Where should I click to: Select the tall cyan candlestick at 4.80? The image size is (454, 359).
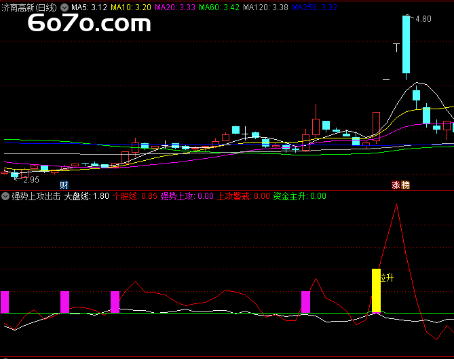[406, 44]
